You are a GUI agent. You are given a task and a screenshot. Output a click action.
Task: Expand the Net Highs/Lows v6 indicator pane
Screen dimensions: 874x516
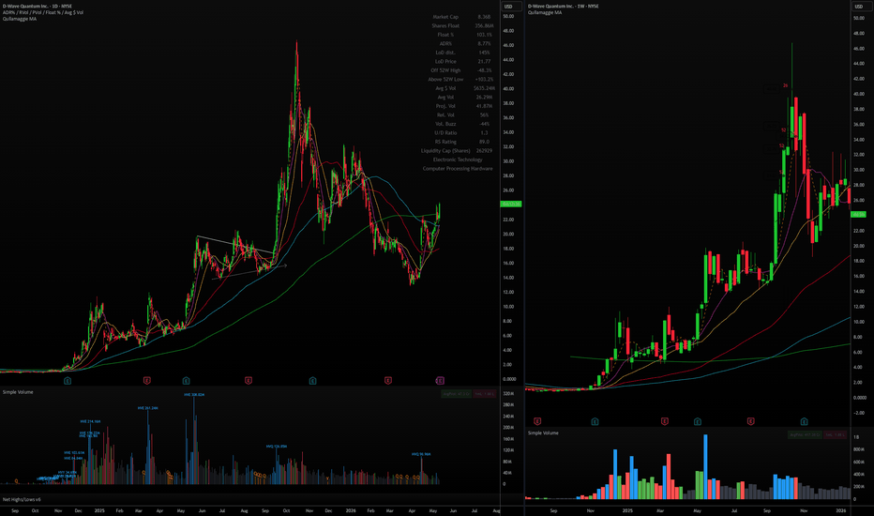[22, 499]
